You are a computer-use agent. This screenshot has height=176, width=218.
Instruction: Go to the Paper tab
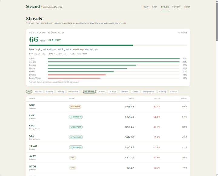[x=187, y=7]
